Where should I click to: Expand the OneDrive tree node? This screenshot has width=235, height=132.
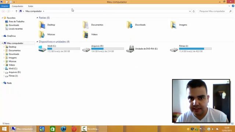pos(2,36)
